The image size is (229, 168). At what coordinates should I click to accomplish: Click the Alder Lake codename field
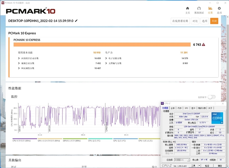coord(183,116)
